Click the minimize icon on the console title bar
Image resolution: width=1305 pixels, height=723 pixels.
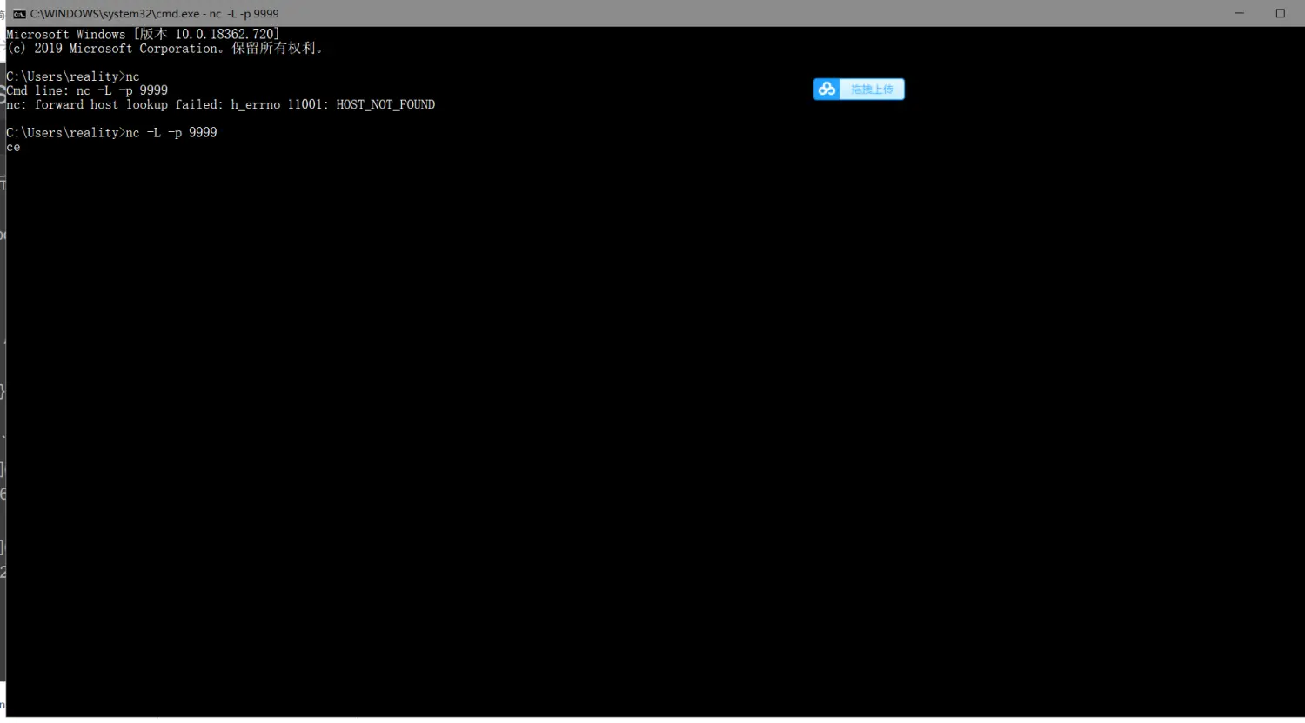(x=1239, y=13)
